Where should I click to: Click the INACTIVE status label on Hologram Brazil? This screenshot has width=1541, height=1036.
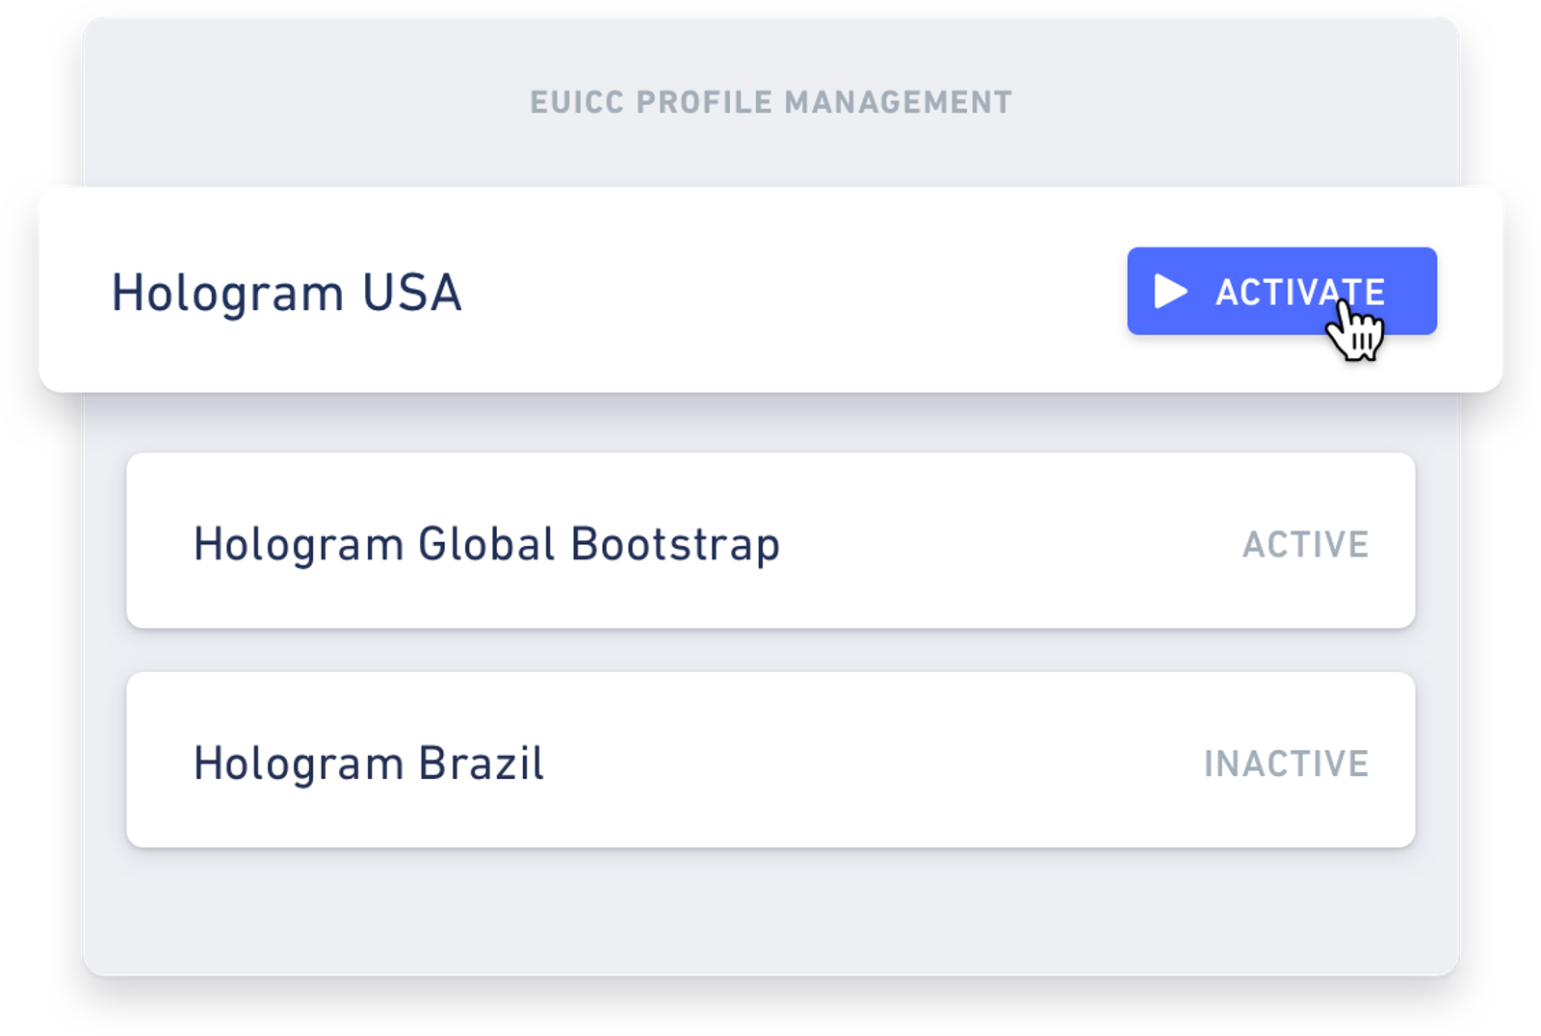point(1285,765)
